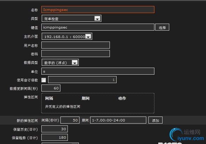Open the 主机介面 dropdown 192.168.0.1 : 60000

(x=67, y=36)
